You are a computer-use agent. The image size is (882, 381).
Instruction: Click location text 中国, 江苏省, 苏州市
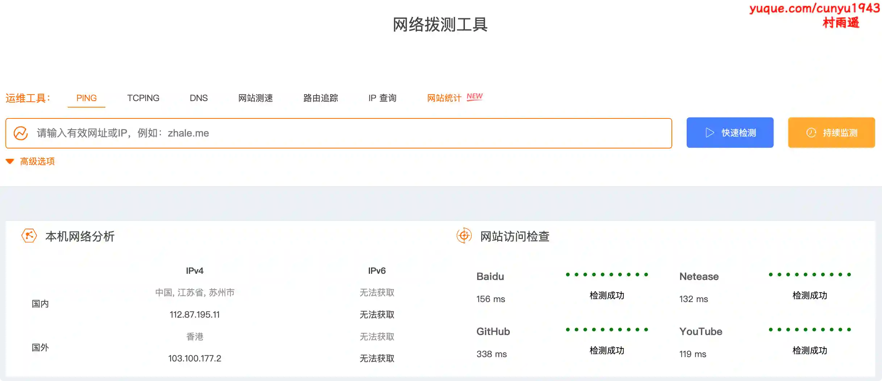(x=195, y=292)
